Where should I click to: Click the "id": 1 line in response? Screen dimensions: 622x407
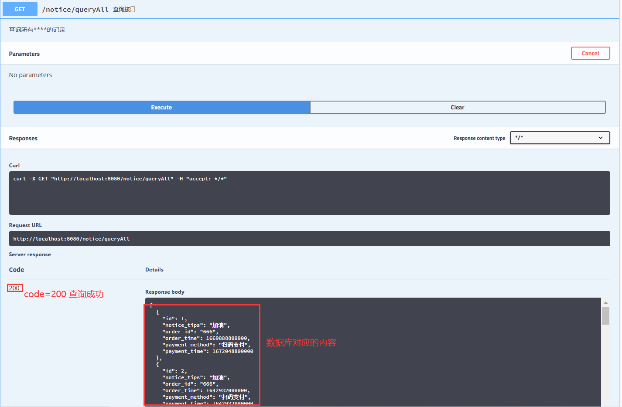174,319
